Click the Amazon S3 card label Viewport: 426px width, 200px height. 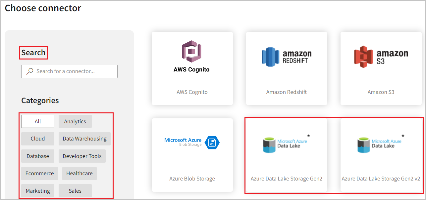pyautogui.click(x=381, y=92)
